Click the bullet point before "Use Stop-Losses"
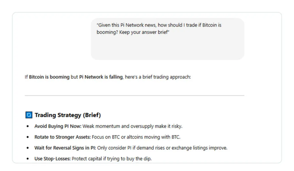This screenshot has width=294, height=171. pos(28,159)
